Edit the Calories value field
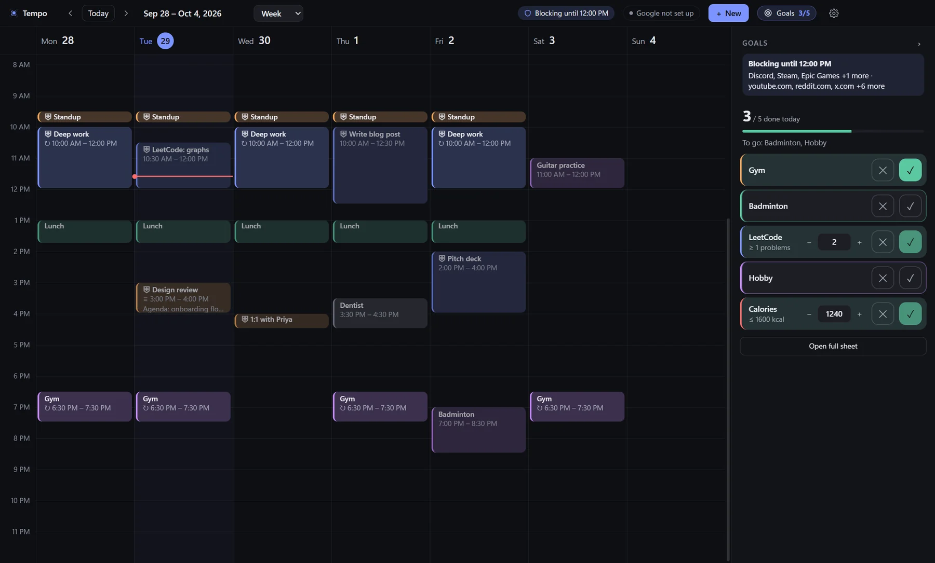This screenshot has height=563, width=935. pyautogui.click(x=834, y=314)
